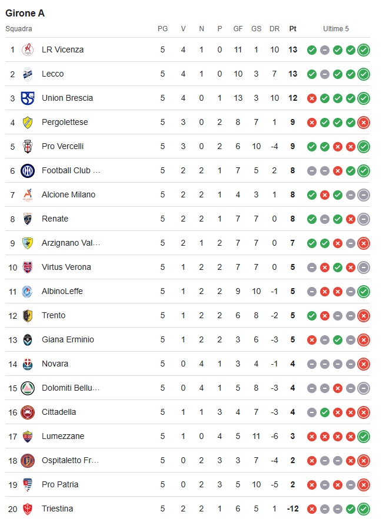This screenshot has width=386, height=525.
Task: Click the Pergolettese yellow shield logo
Action: pyautogui.click(x=28, y=122)
